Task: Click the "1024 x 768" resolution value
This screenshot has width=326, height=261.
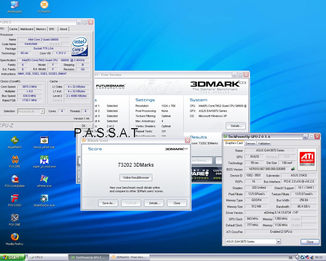Action: (x=168, y=106)
